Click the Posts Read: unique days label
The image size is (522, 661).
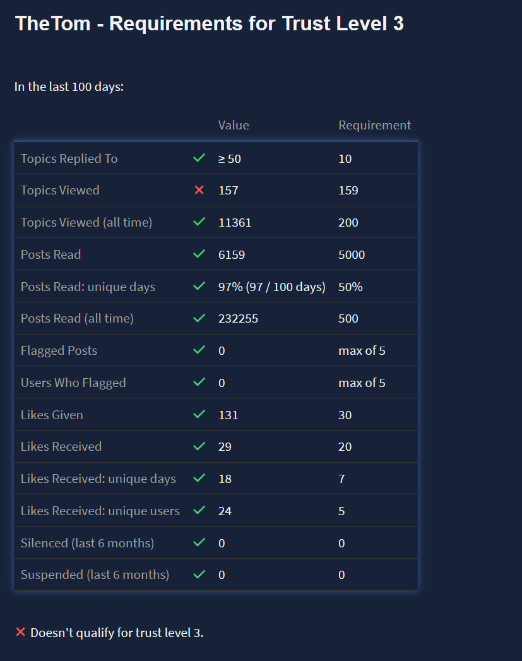(88, 287)
